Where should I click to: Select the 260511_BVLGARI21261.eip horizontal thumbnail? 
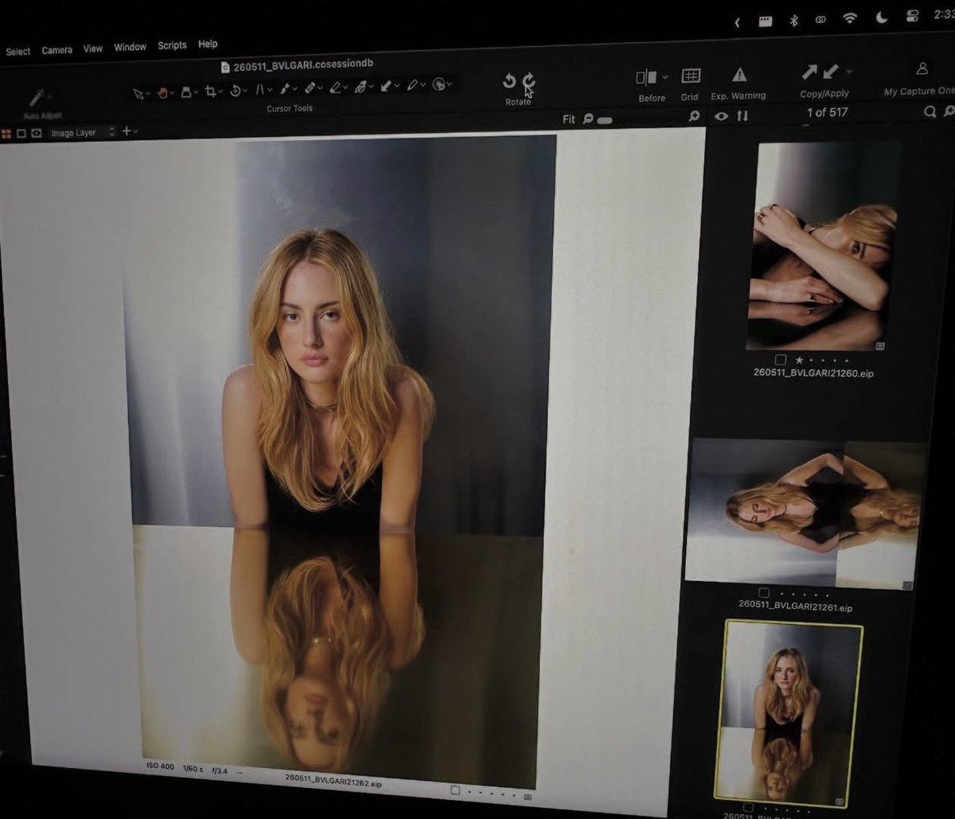(x=805, y=513)
